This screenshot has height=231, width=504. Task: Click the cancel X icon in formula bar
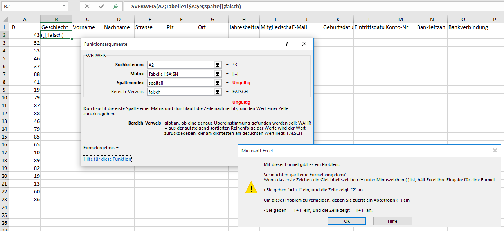coord(87,6)
